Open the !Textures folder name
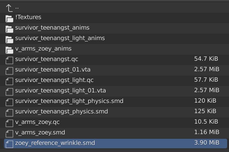Screen dimensions: 229x152 pos(28,17)
